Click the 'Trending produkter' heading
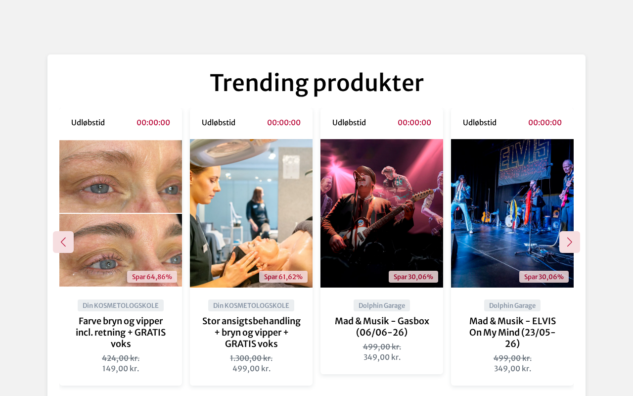The image size is (633, 396). [316, 83]
